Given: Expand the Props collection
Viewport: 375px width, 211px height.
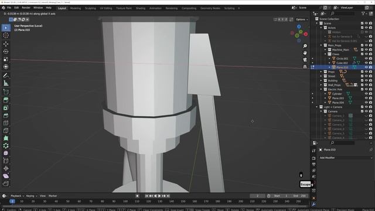Looking at the screenshot, I should (321, 72).
